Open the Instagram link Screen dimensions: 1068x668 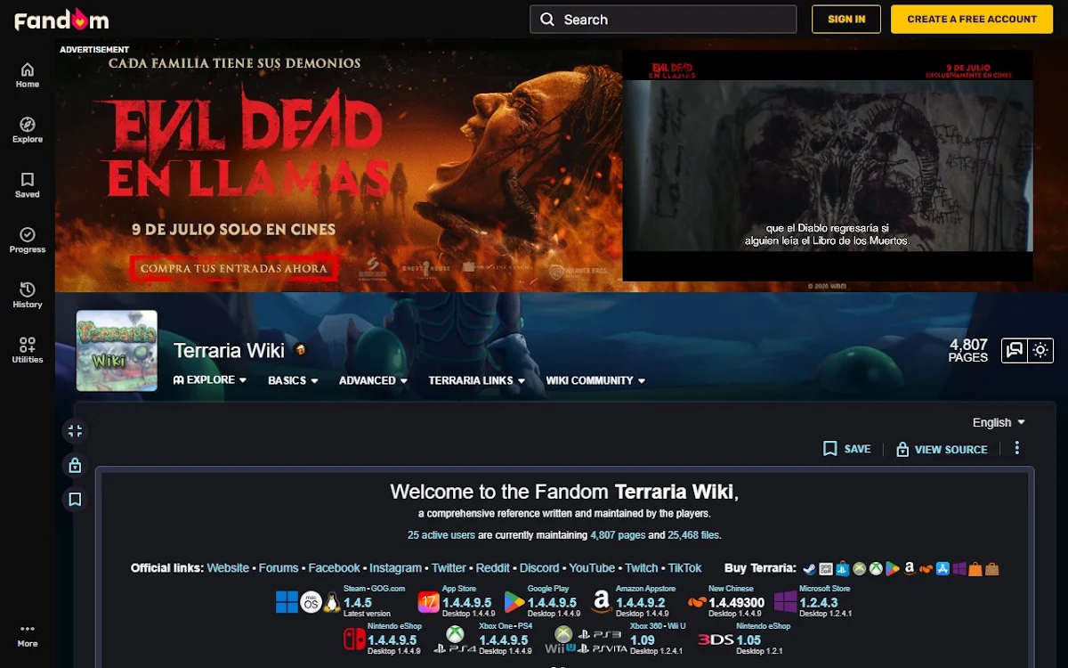tap(396, 568)
